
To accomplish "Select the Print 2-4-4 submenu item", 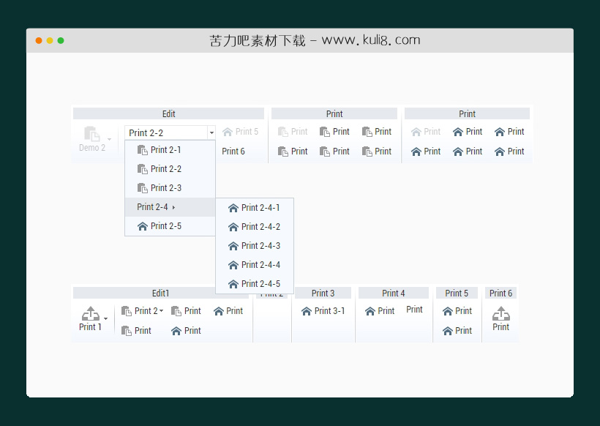I will click(x=260, y=265).
